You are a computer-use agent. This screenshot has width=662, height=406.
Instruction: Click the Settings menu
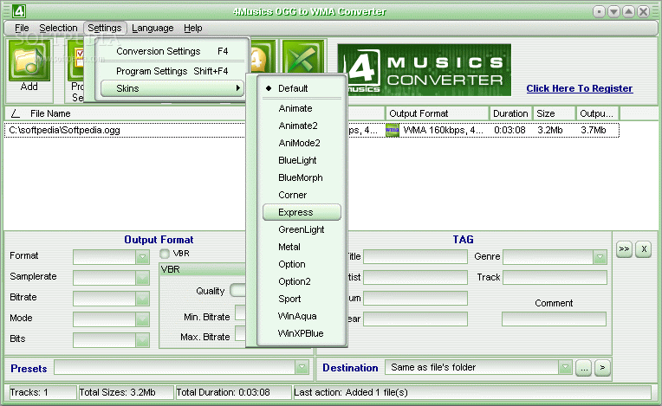pyautogui.click(x=105, y=28)
